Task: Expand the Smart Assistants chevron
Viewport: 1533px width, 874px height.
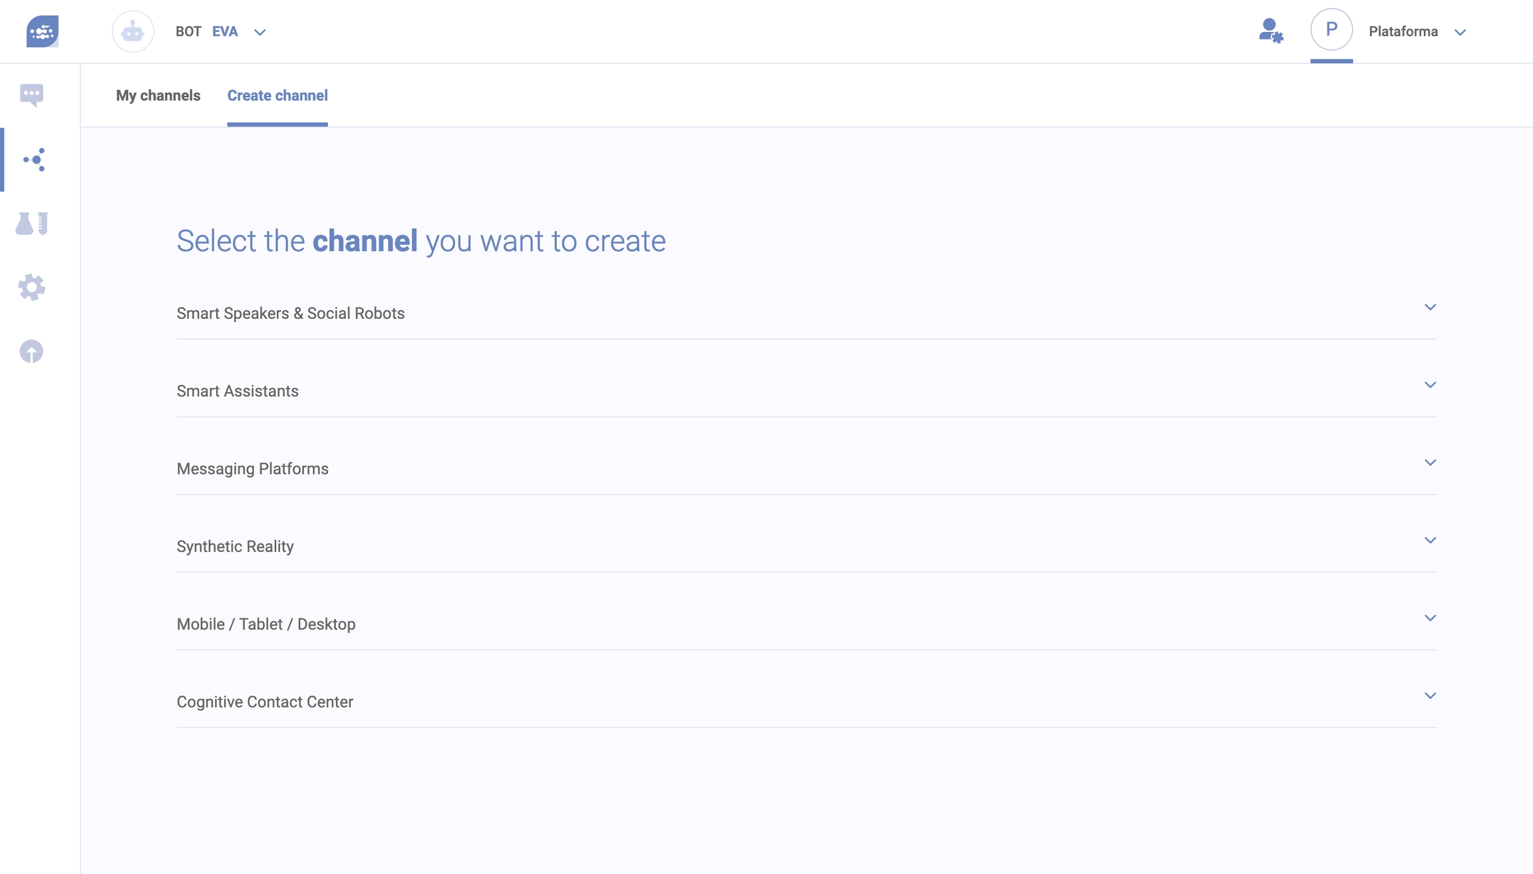Action: click(1430, 385)
